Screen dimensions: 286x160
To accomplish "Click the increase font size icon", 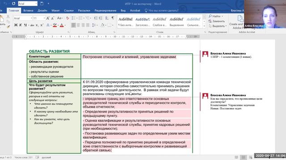I will 48,18.
